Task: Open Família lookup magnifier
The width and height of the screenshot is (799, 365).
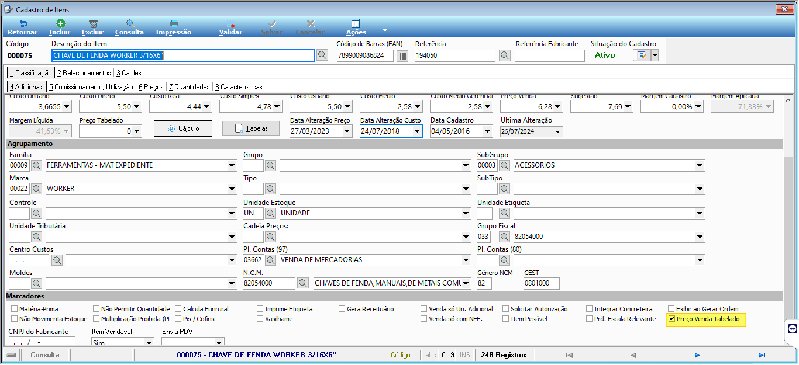Action: (x=36, y=165)
